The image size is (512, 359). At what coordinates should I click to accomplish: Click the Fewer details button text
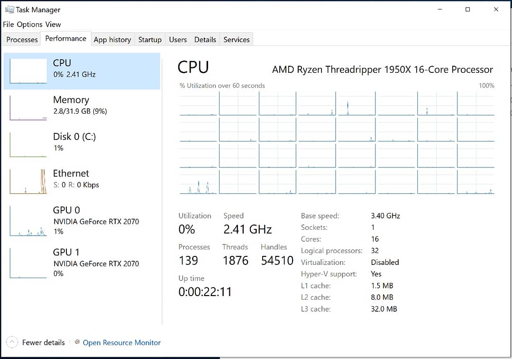point(44,342)
